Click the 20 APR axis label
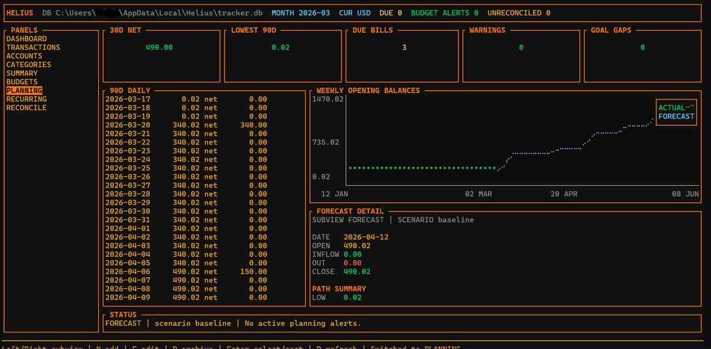Screen dimensions: 711x349 tap(564, 194)
